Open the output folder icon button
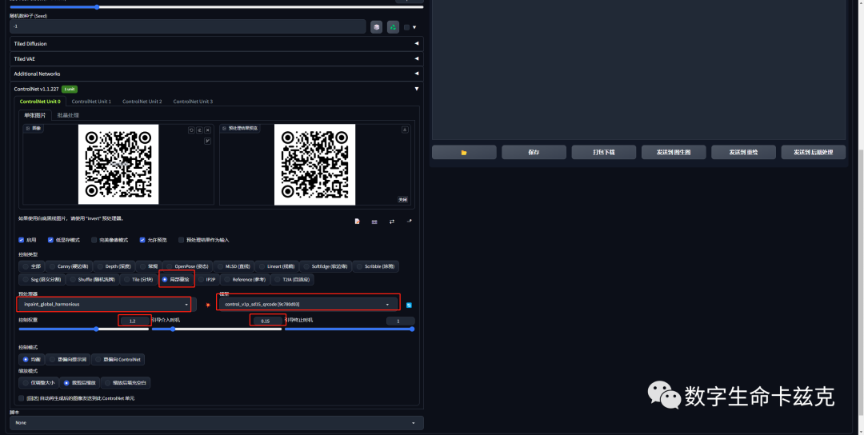Image resolution: width=864 pixels, height=435 pixels. point(464,153)
